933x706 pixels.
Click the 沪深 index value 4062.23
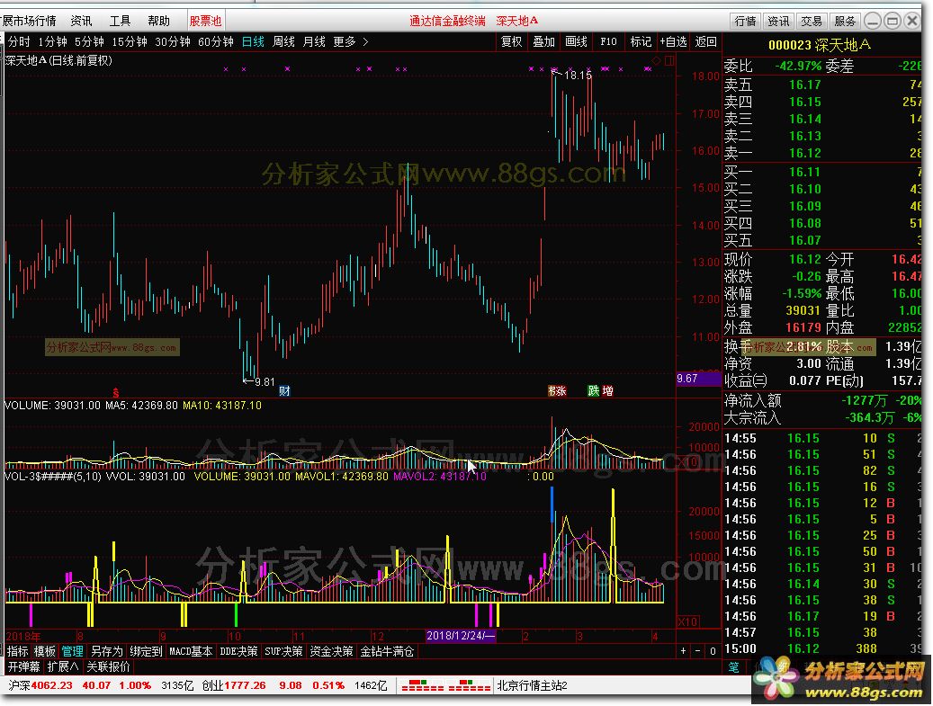(52, 685)
